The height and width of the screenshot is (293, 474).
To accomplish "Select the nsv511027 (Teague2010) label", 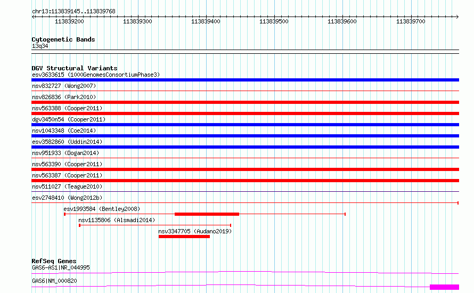I will click(x=67, y=186).
